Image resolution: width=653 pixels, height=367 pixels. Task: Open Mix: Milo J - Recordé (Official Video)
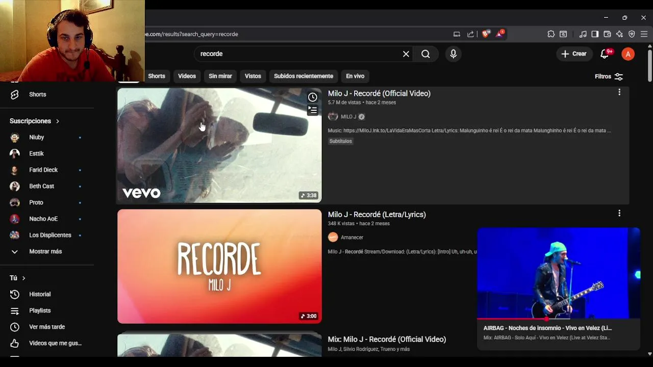[x=387, y=339]
